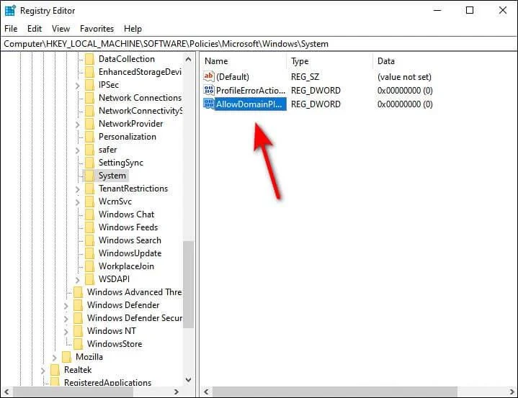The width and height of the screenshot is (518, 398).
Task: Select the RegisteredApplications key
Action: coord(107,382)
